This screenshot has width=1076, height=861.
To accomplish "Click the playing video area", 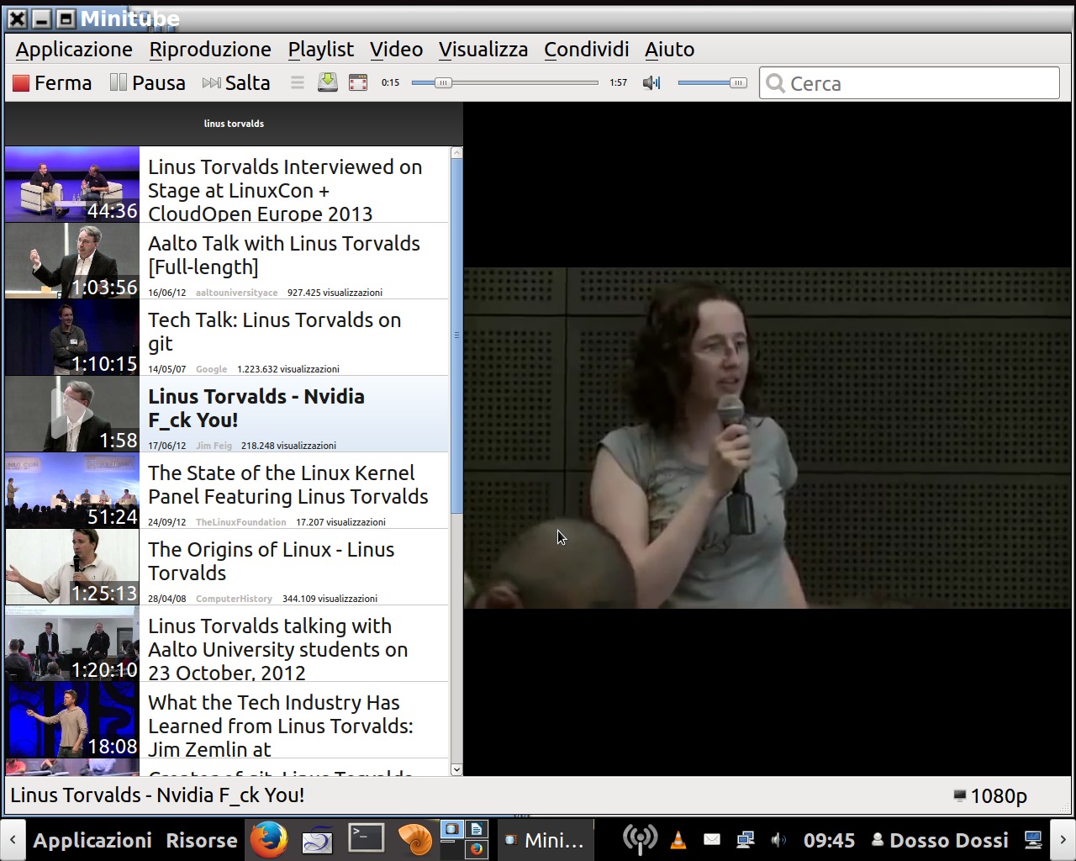I will click(x=768, y=438).
